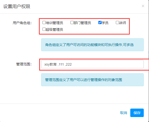This screenshot has height=122, width=149.
Task: Click the 学员 label text
Action: 105,23
